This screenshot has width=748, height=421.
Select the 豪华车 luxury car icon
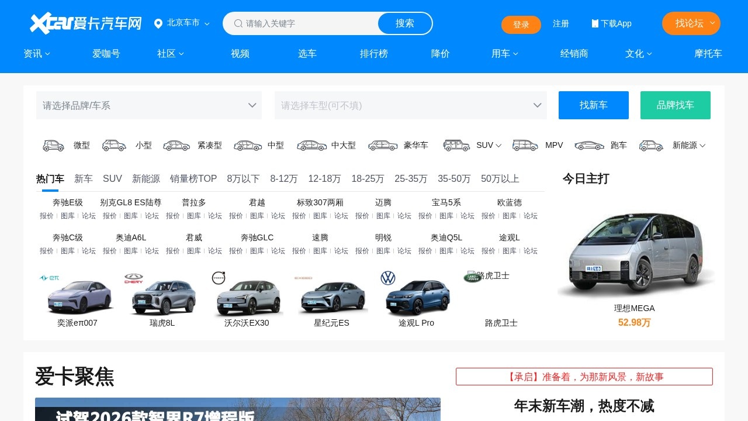(383, 145)
